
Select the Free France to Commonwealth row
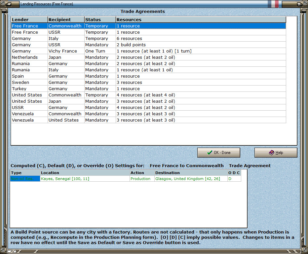click(148, 26)
